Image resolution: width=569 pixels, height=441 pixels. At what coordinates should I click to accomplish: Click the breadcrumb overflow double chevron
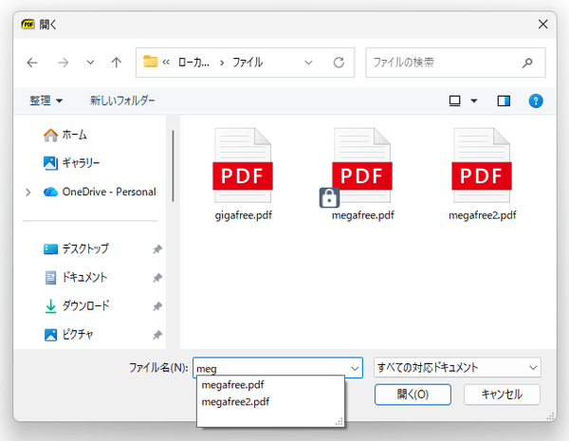pyautogui.click(x=166, y=63)
